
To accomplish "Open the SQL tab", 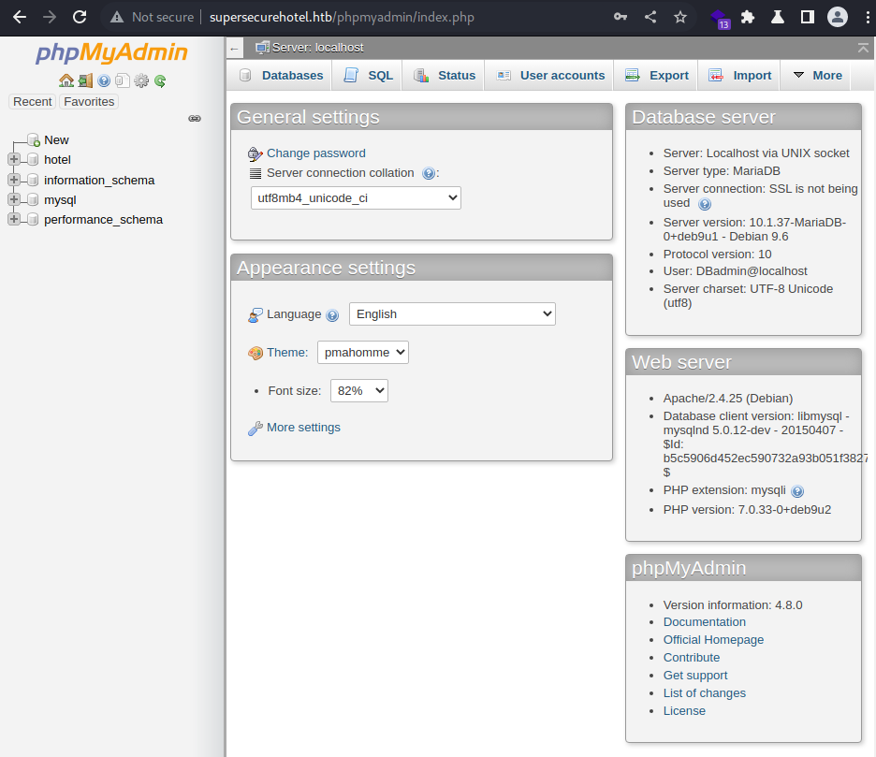I will pos(369,76).
